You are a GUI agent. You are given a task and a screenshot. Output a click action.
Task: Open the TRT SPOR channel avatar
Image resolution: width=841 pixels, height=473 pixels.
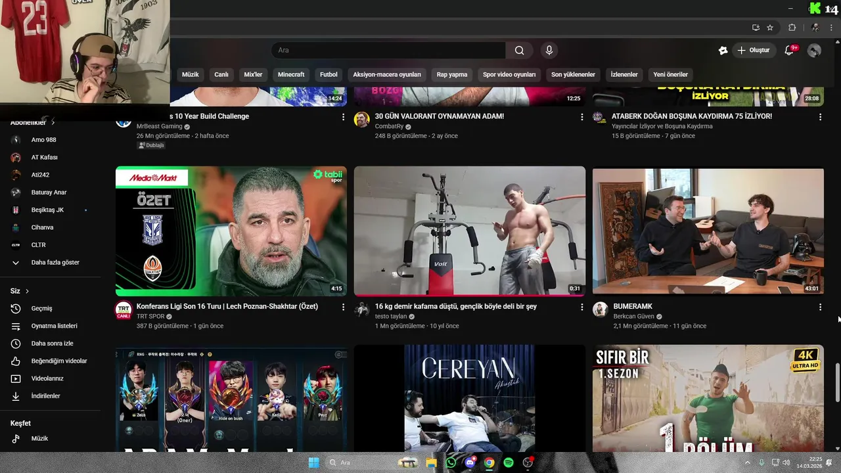pos(124,309)
